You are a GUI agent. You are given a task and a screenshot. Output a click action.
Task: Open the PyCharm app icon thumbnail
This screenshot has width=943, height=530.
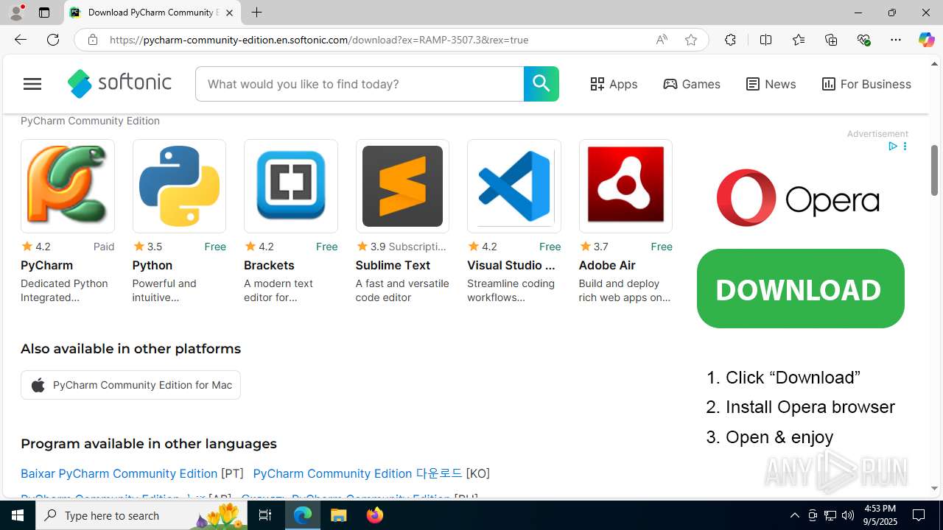(68, 186)
